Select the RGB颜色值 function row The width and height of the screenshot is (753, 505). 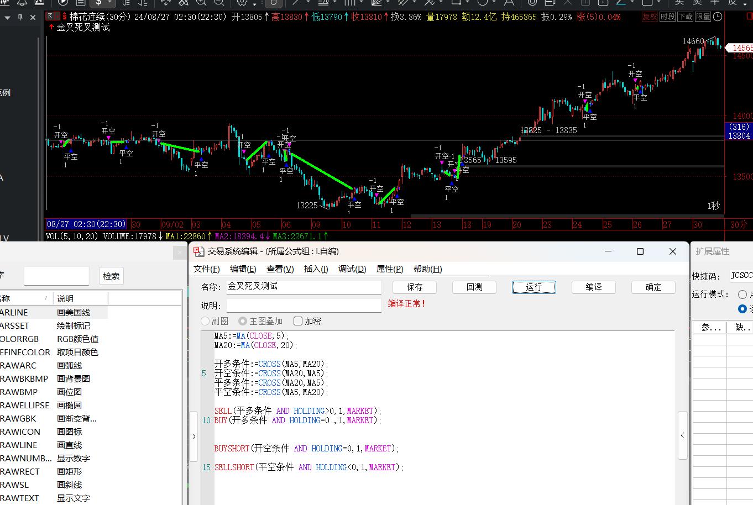(x=54, y=339)
